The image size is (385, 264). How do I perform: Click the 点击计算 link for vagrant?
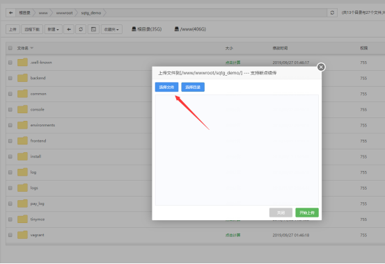tap(233, 236)
